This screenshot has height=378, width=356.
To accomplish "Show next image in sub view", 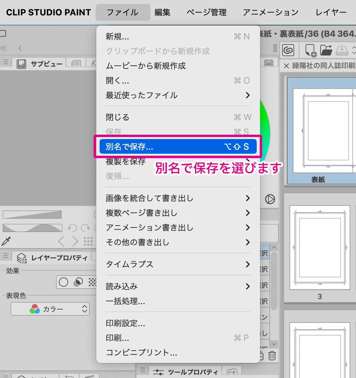I will tap(75, 241).
